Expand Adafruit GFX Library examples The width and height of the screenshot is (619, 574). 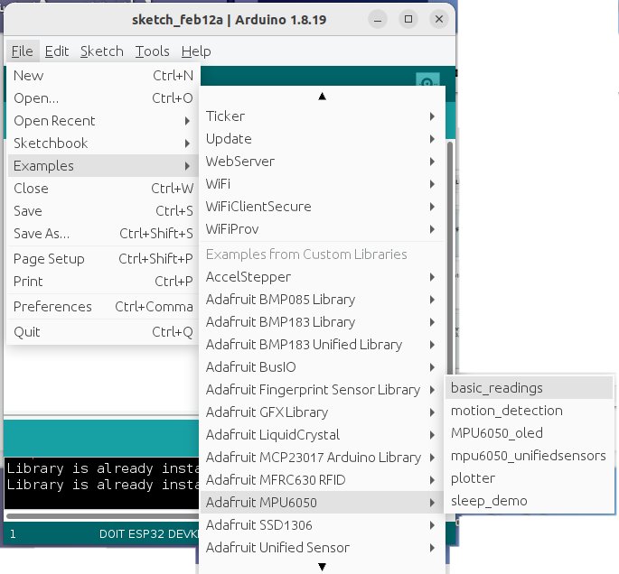point(322,412)
